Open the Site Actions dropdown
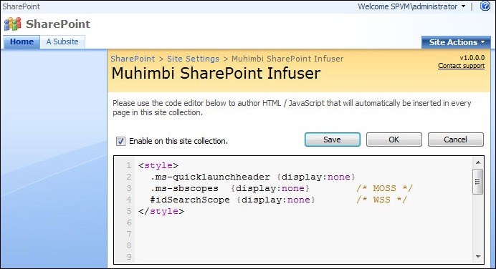The height and width of the screenshot is (269, 496). 456,42
